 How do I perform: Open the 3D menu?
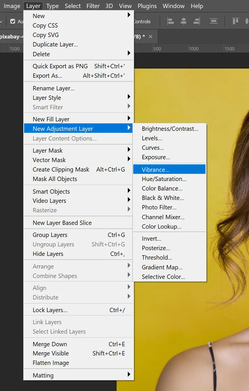(109, 6)
